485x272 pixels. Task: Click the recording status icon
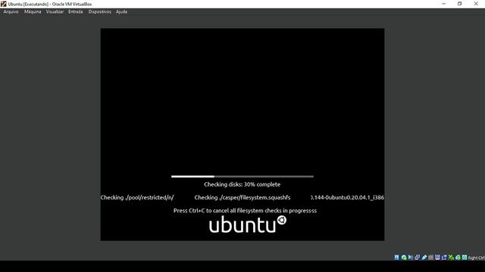(444, 257)
